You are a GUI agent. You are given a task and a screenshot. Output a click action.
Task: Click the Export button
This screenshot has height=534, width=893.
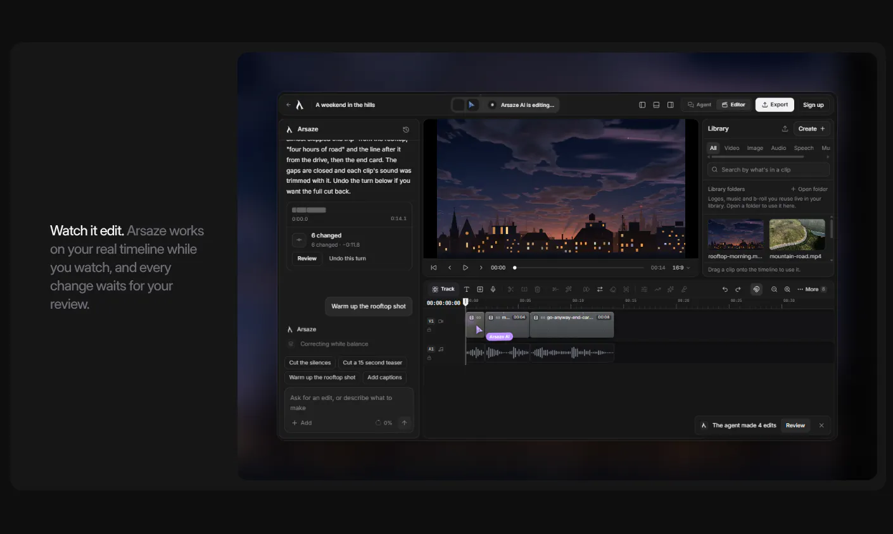point(775,105)
